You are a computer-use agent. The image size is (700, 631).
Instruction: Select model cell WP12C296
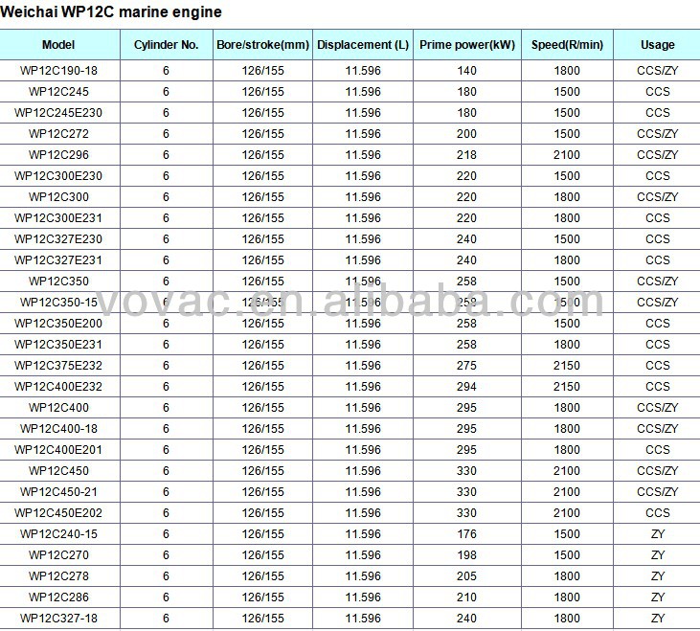[58, 155]
